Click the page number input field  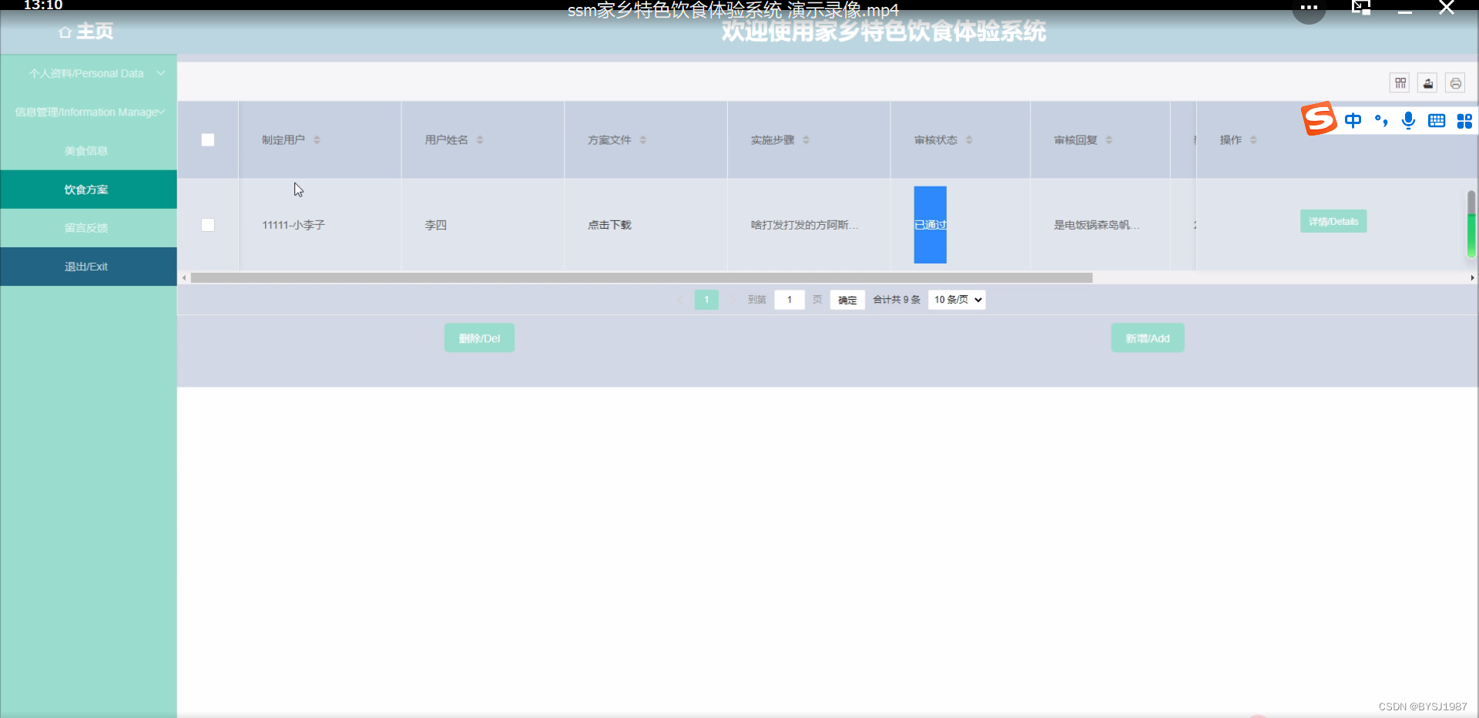click(x=790, y=300)
